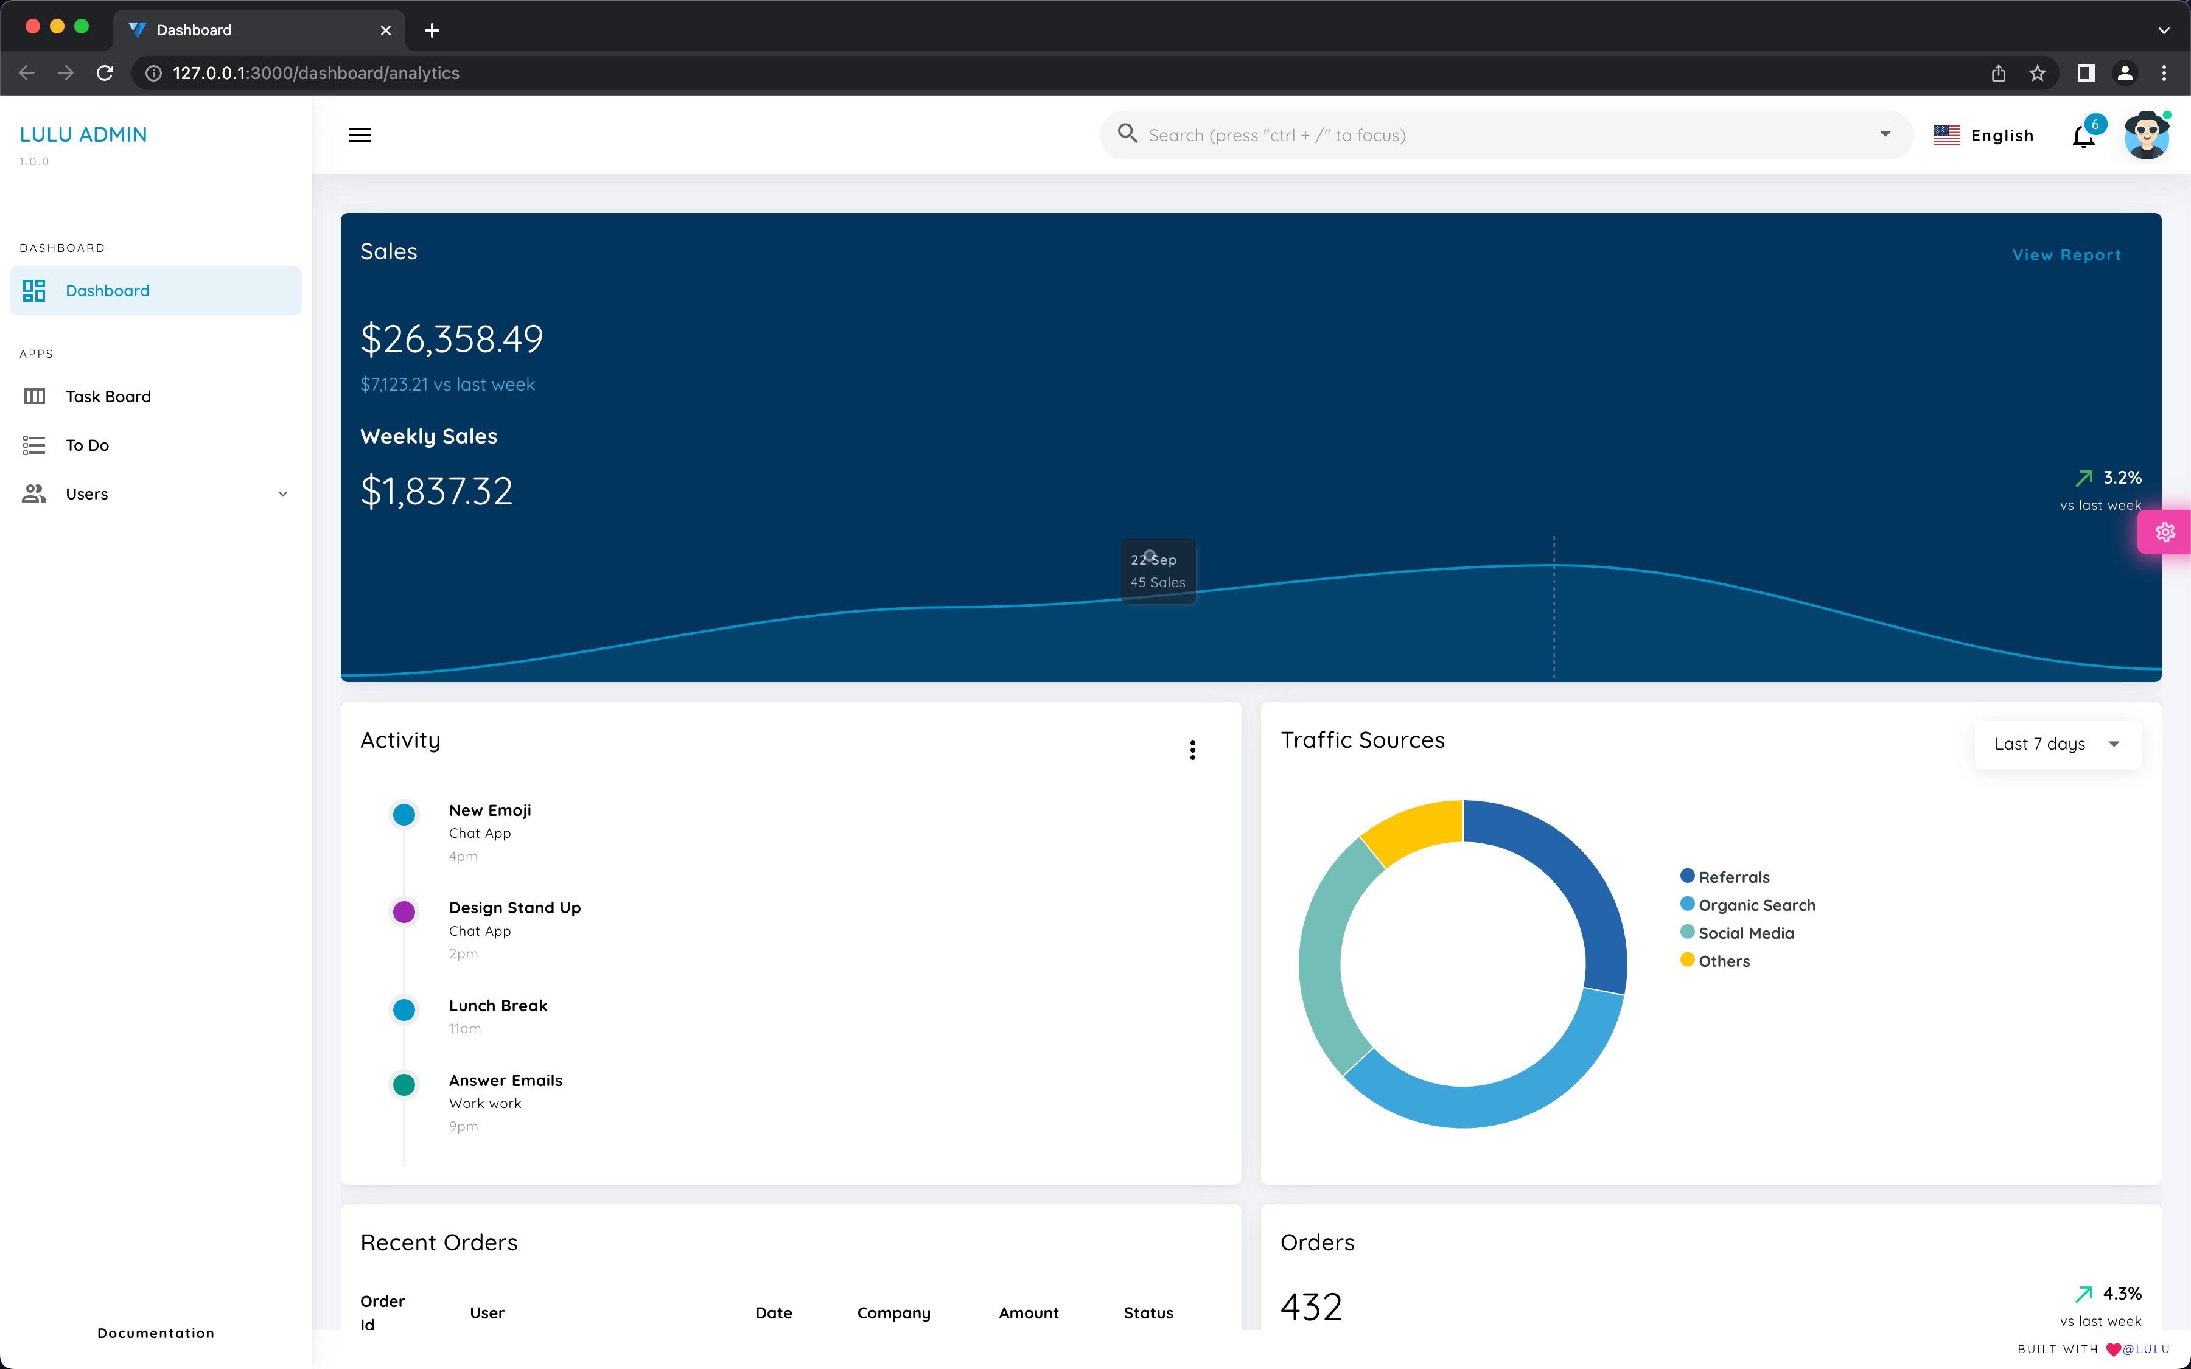Open the Documentation link

[x=156, y=1332]
